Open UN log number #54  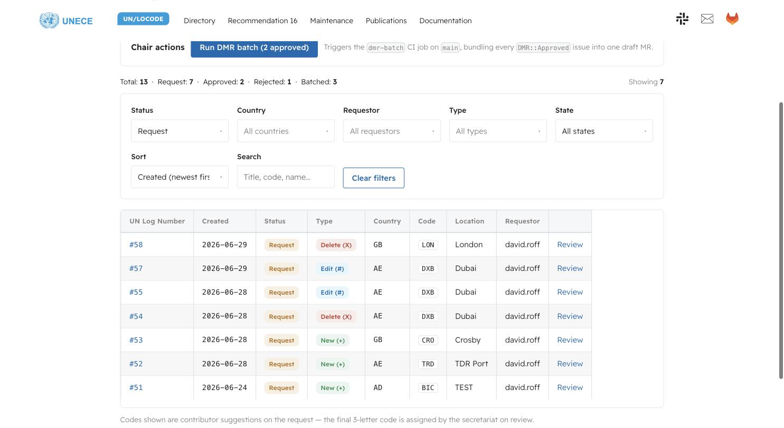tap(136, 316)
